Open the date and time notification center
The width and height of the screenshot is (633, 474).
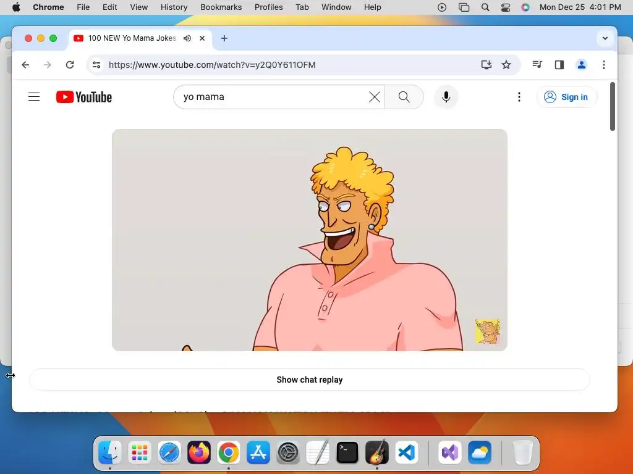(x=580, y=7)
